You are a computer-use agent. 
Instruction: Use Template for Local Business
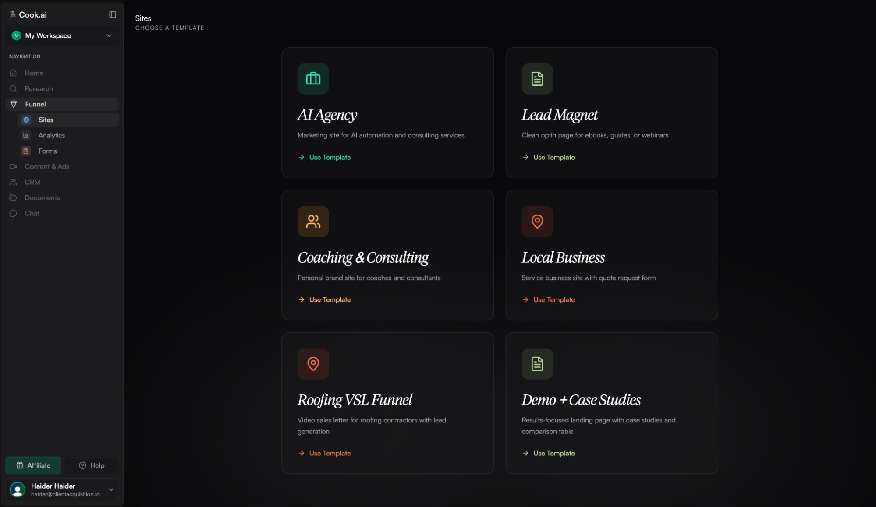pyautogui.click(x=553, y=299)
